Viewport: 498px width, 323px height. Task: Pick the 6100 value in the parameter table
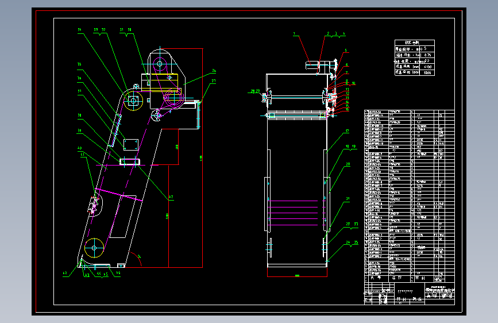(427, 67)
